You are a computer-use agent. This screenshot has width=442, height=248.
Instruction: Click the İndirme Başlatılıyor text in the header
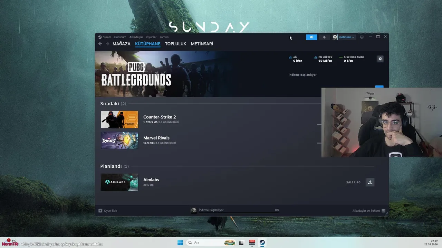(x=302, y=75)
